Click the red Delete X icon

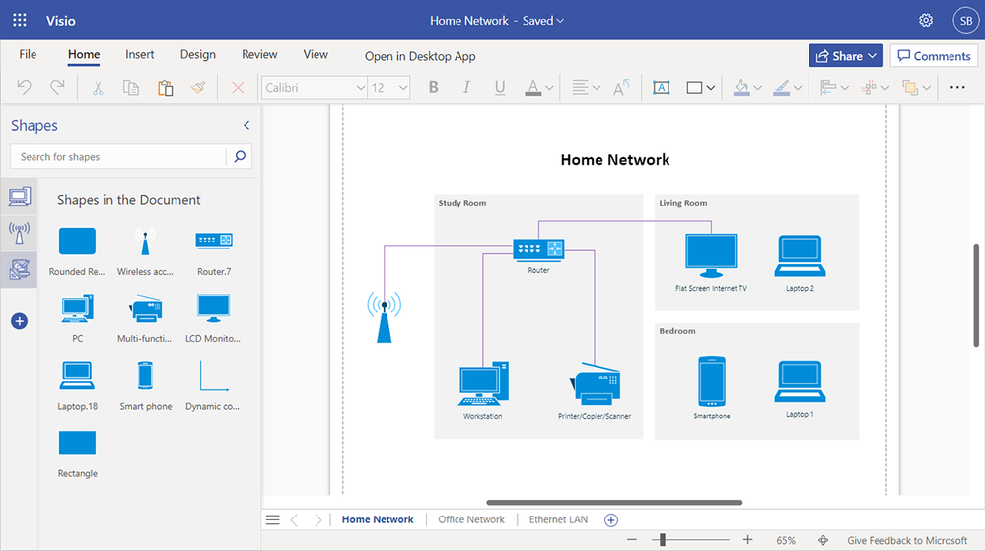click(x=238, y=88)
